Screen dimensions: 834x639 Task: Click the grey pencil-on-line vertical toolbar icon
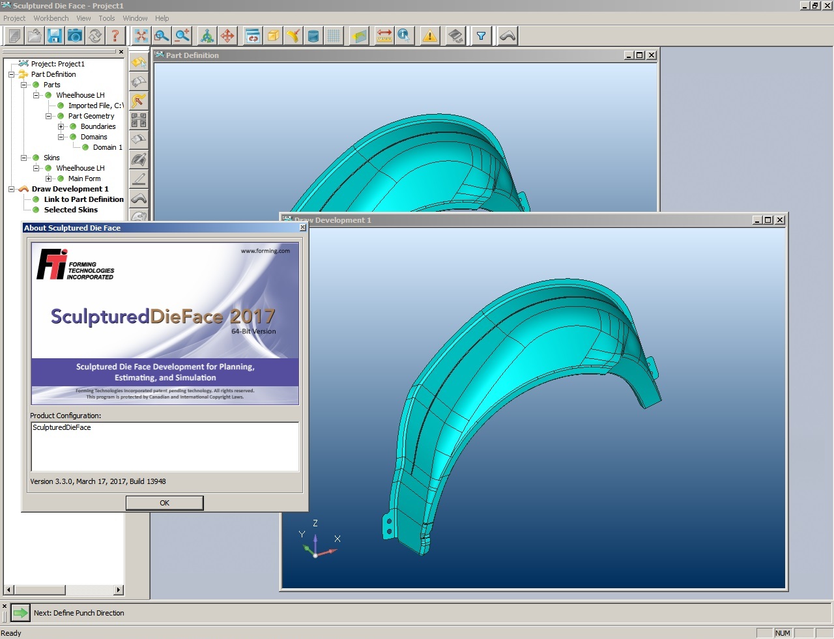click(x=139, y=179)
